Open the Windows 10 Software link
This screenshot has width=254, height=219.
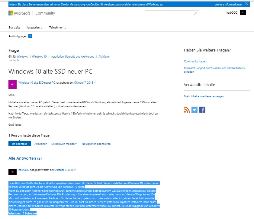pyautogui.click(x=23, y=214)
